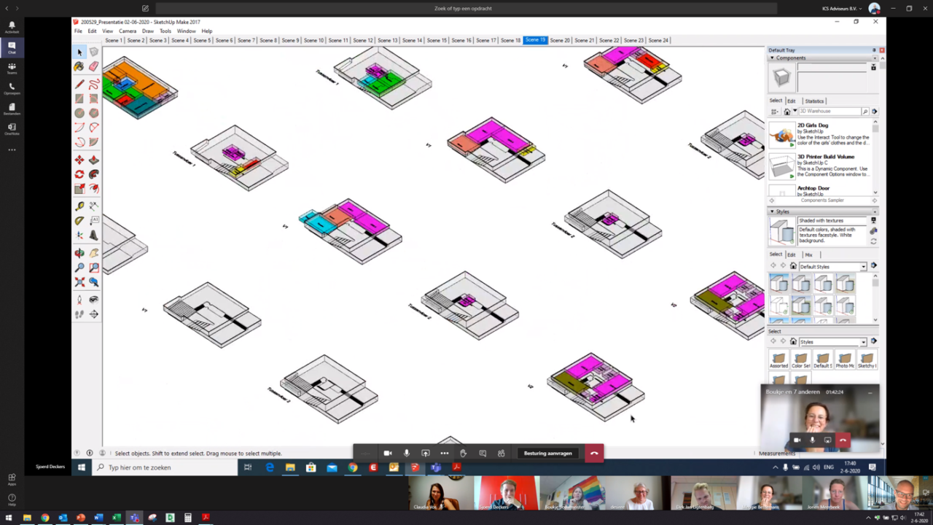The height and width of the screenshot is (525, 933).
Task: Toggle raise hand in meeting controls
Action: [463, 454]
